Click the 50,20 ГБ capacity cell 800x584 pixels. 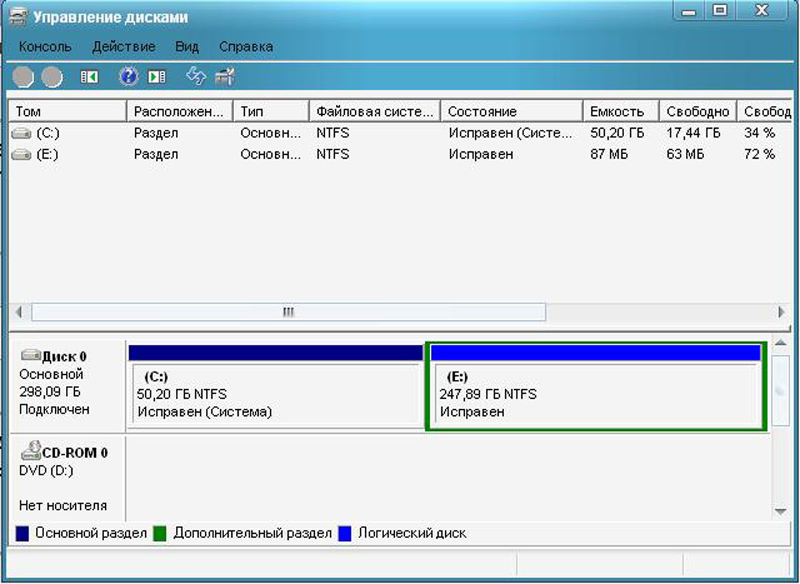(x=617, y=133)
